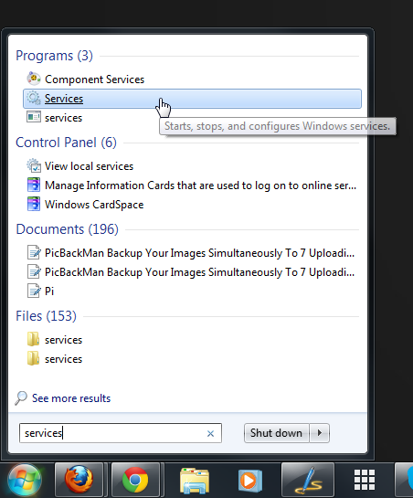Expand the Programs (3) results header
This screenshot has width=413, height=498.
[x=54, y=56]
